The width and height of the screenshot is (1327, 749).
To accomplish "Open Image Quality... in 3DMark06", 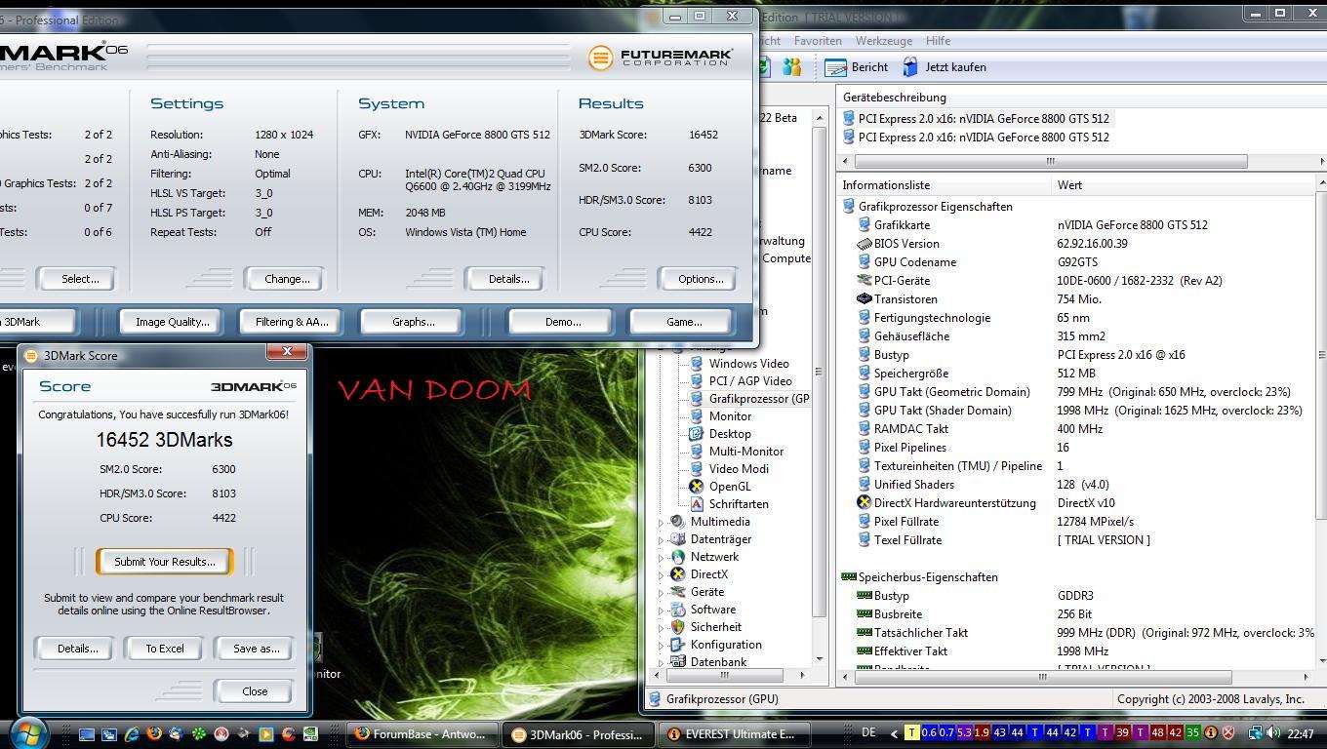I will pos(172,322).
